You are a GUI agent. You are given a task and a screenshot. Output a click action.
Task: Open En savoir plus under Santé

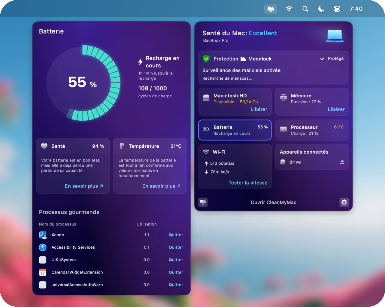[x=84, y=186]
